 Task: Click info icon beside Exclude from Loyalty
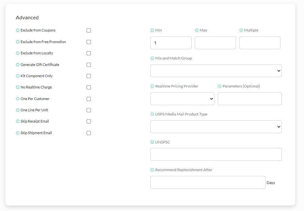pyautogui.click(x=18, y=53)
